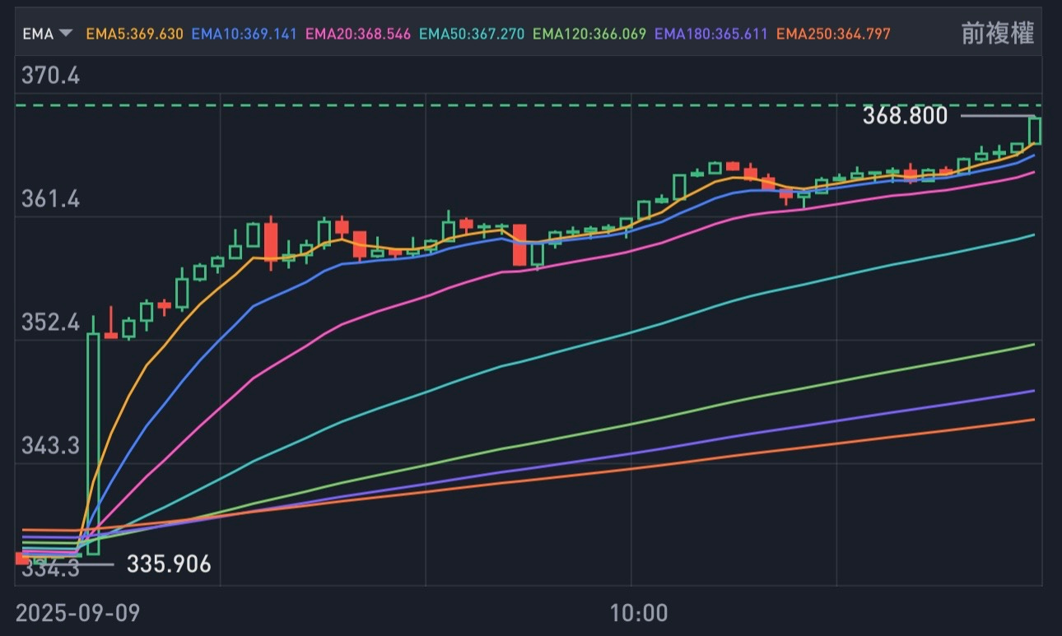Click the green dashed current price line

click(529, 105)
